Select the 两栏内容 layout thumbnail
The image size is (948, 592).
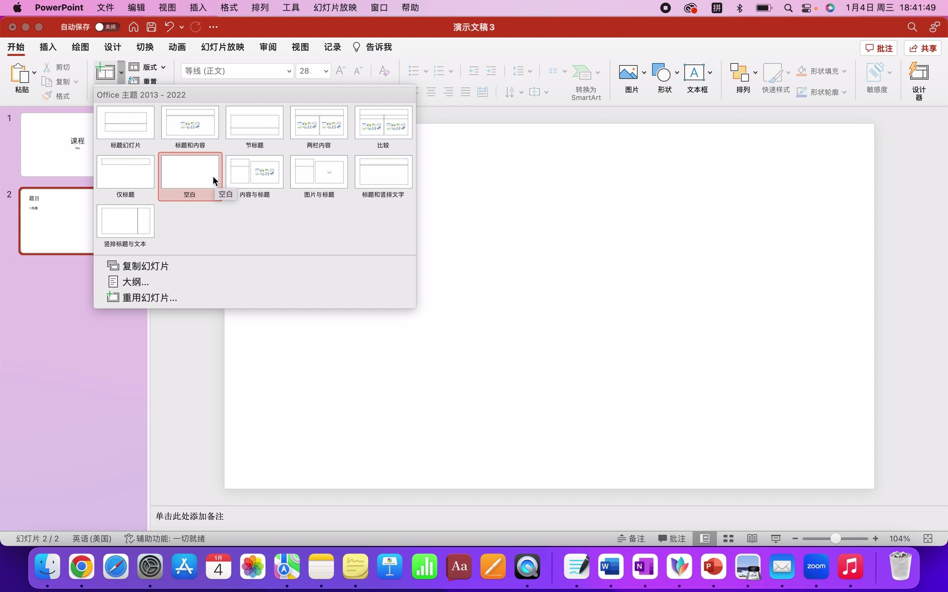(319, 123)
